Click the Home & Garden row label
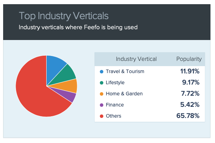The width and height of the screenshot is (215, 143). point(124,94)
